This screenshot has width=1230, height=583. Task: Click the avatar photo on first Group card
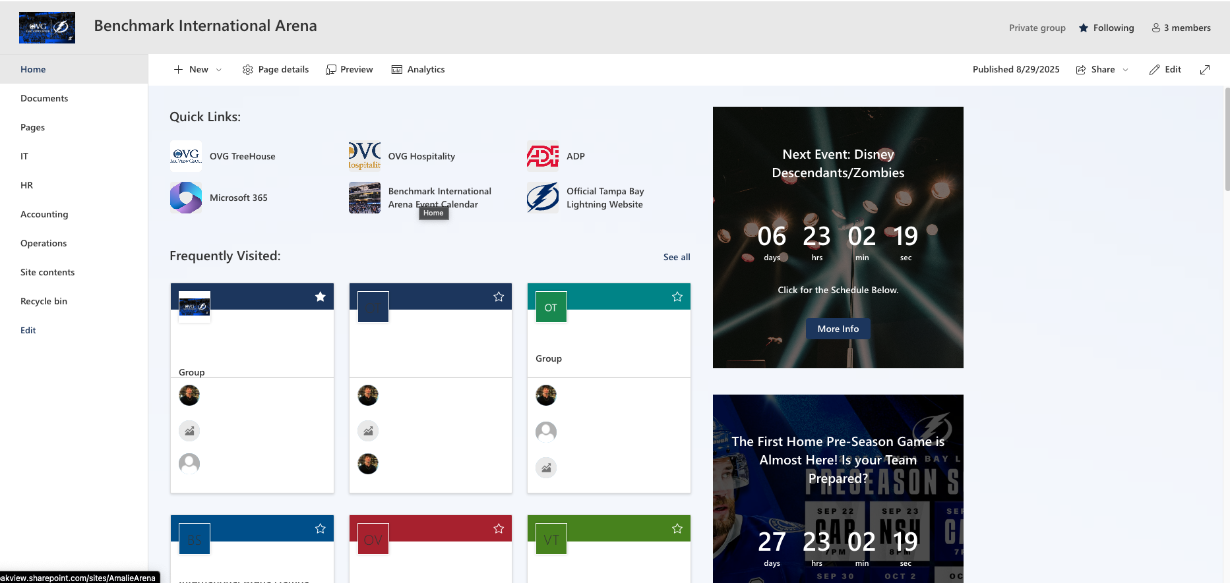click(189, 395)
